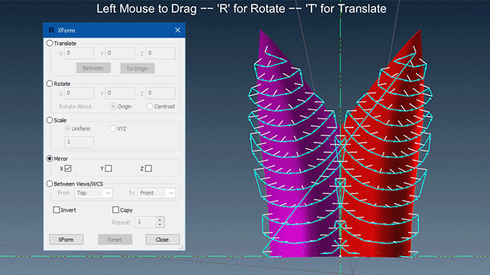Uncheck the Mirror X checkbox
The image size is (490, 275).
click(x=68, y=169)
